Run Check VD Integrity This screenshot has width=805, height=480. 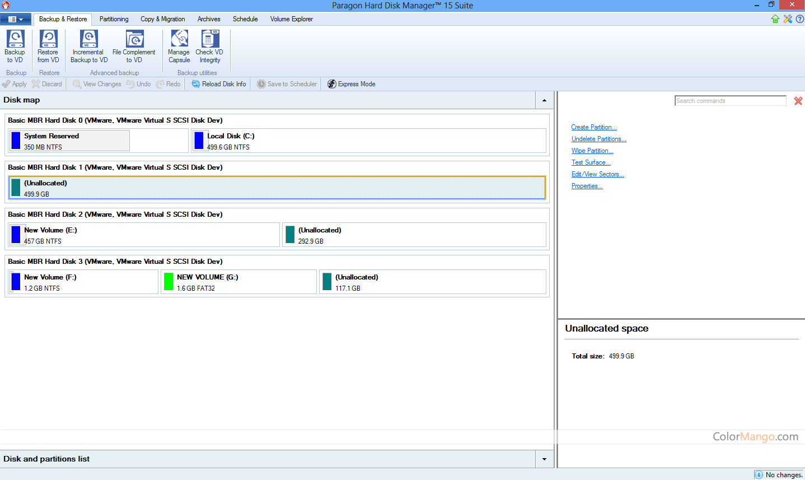pyautogui.click(x=209, y=46)
